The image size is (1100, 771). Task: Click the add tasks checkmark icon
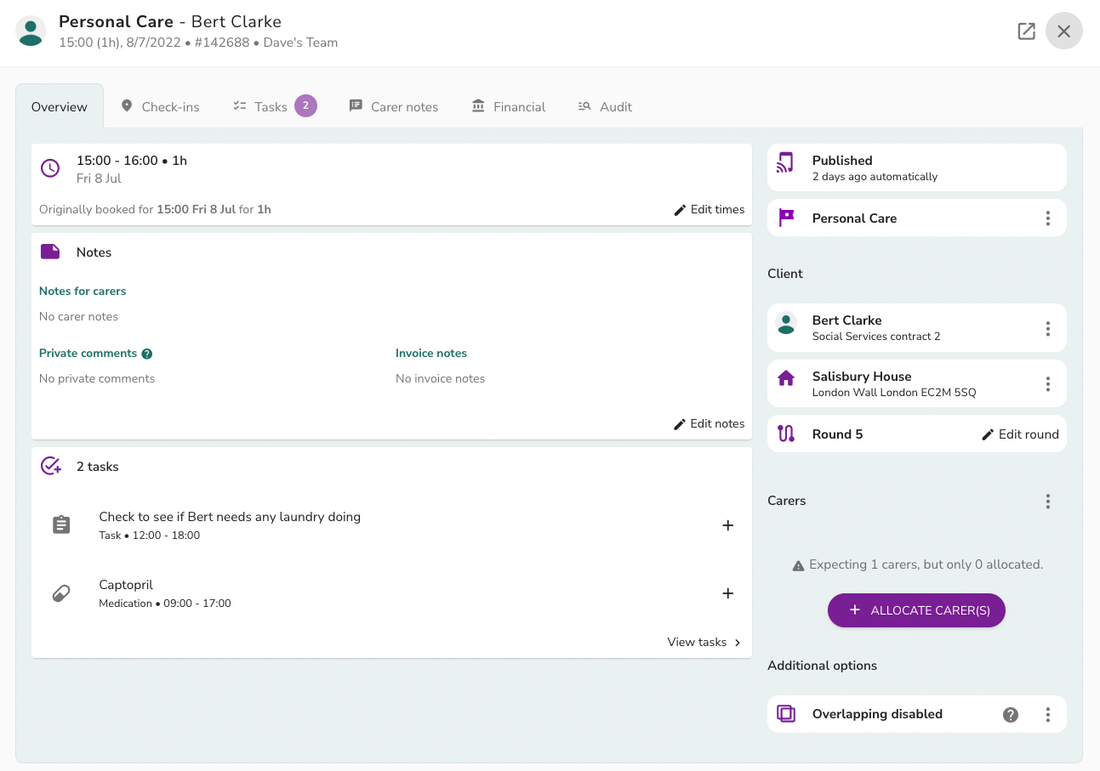(x=51, y=466)
